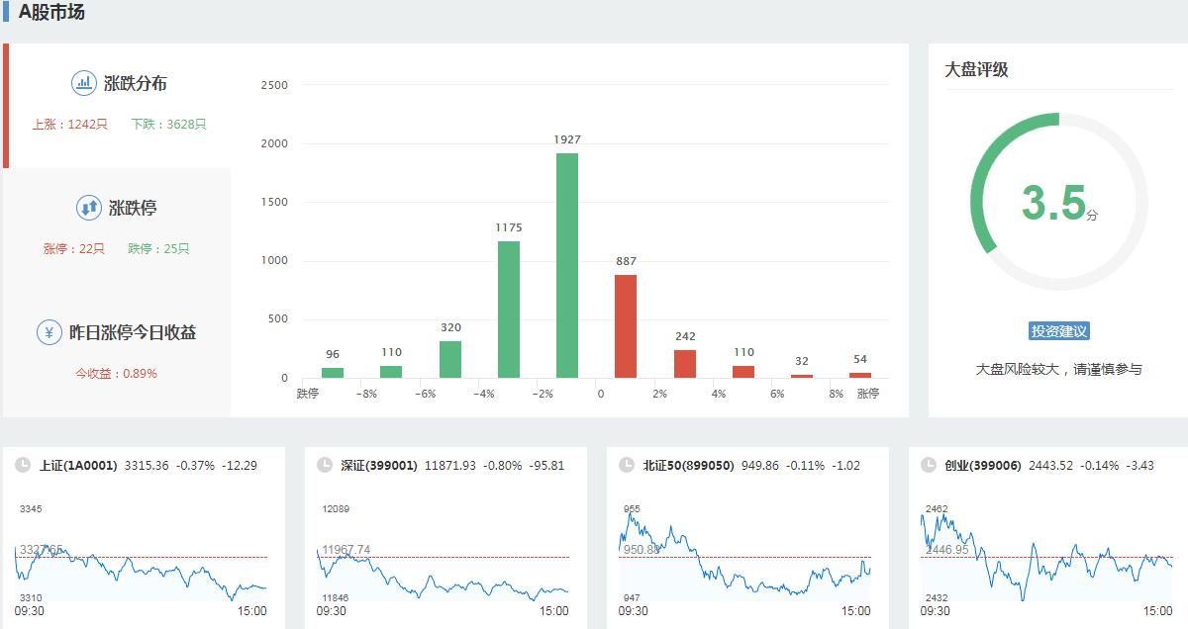The height and width of the screenshot is (629, 1188).
Task: Click the 上证 intraday line chart thumbnail
Action: pos(141,569)
